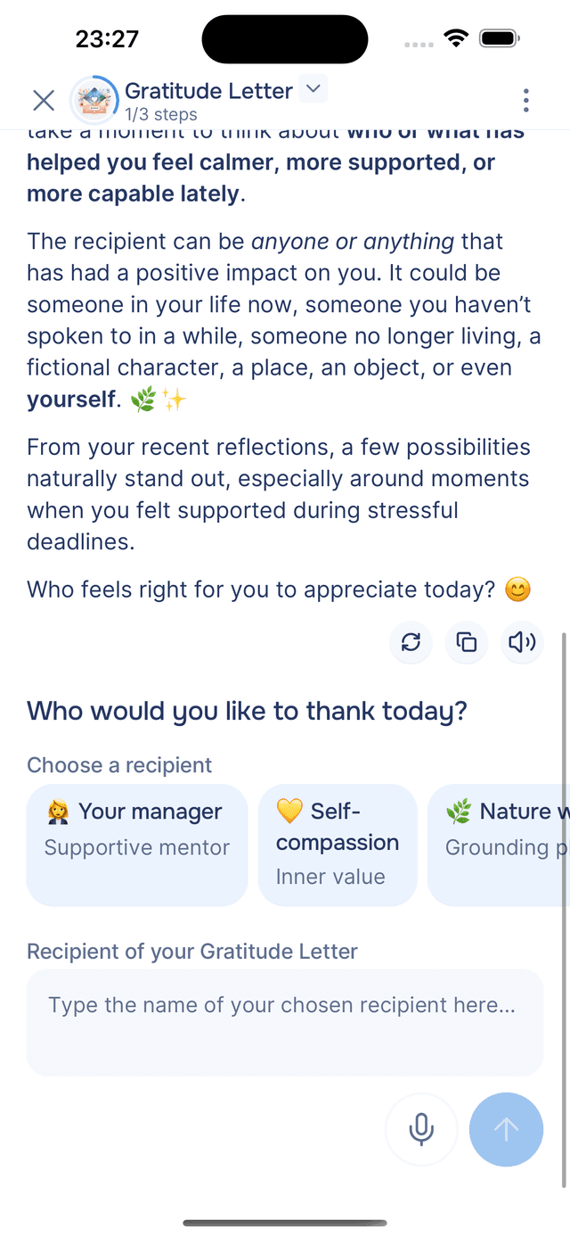570x1237 pixels.
Task: Tap the recipient name input field
Action: click(x=285, y=1022)
